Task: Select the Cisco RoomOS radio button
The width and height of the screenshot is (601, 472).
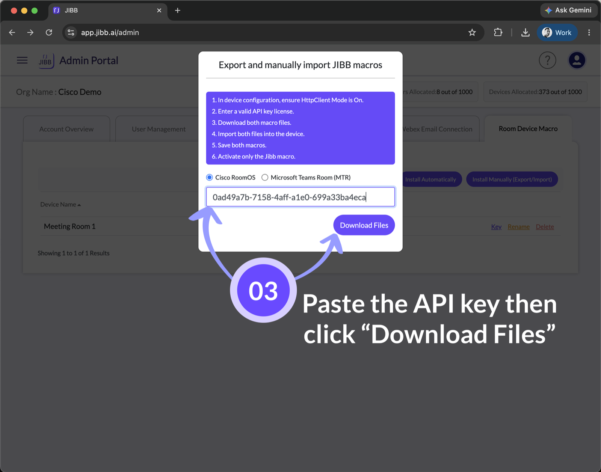Action: point(210,177)
